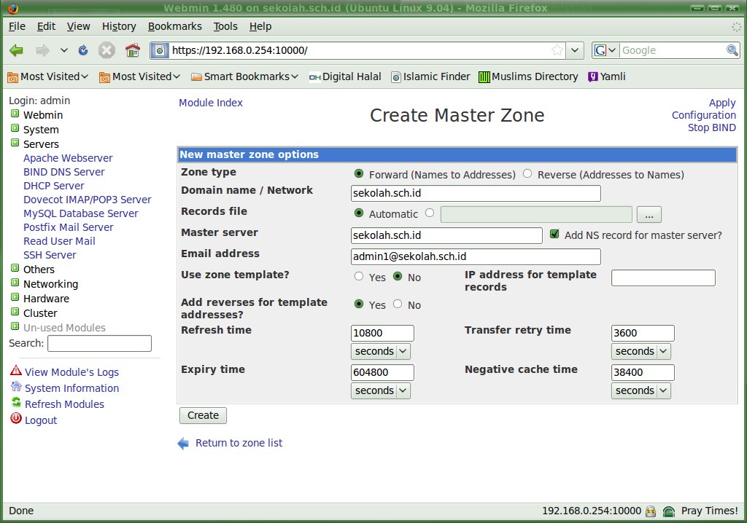Select Reverse (Addresses to Names) zone type
This screenshot has height=523, width=747.
coord(527,174)
